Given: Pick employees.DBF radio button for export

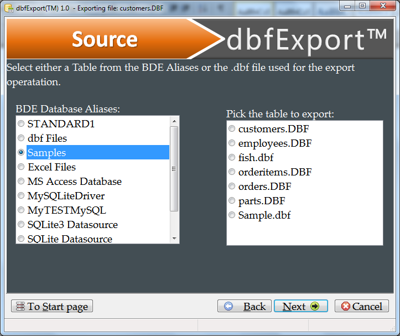Looking at the screenshot, I should coord(232,143).
